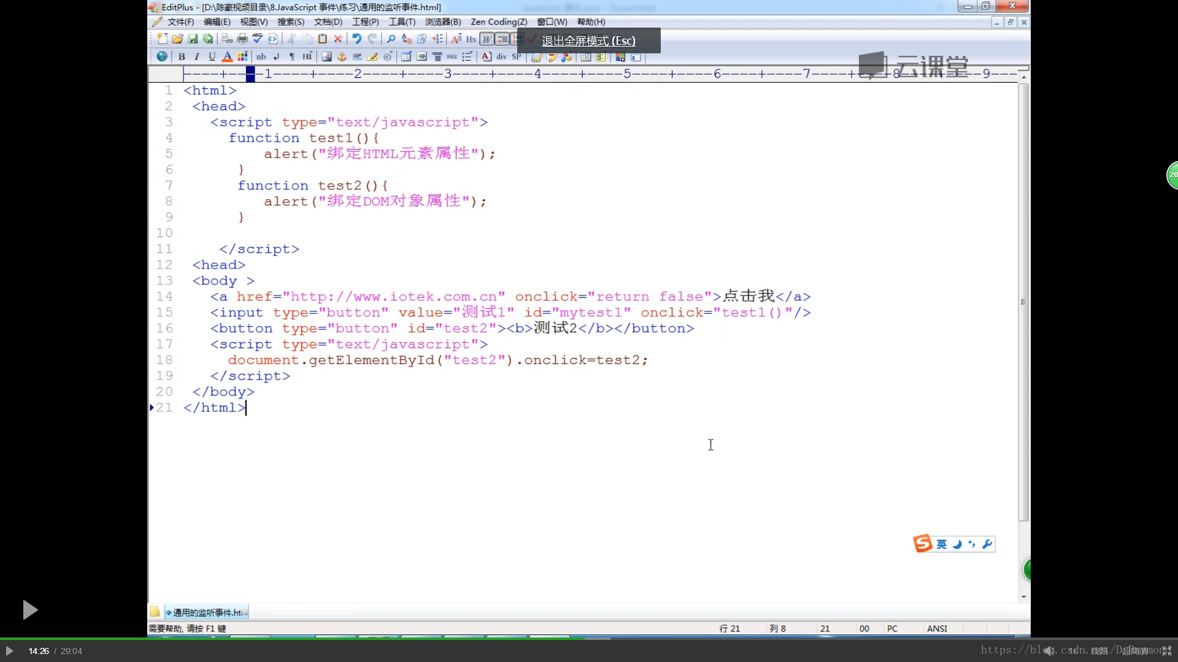Screen dimensions: 1178x662
Task: Open the New document dropdown
Action: coord(162,39)
